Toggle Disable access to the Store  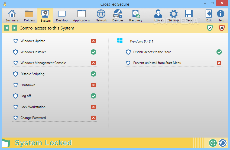219,52
